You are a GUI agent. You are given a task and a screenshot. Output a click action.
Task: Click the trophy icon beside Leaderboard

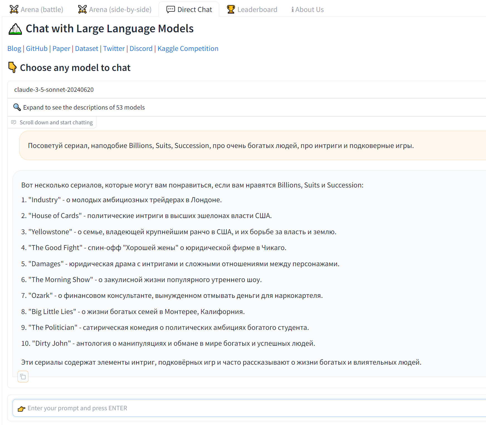(x=231, y=9)
